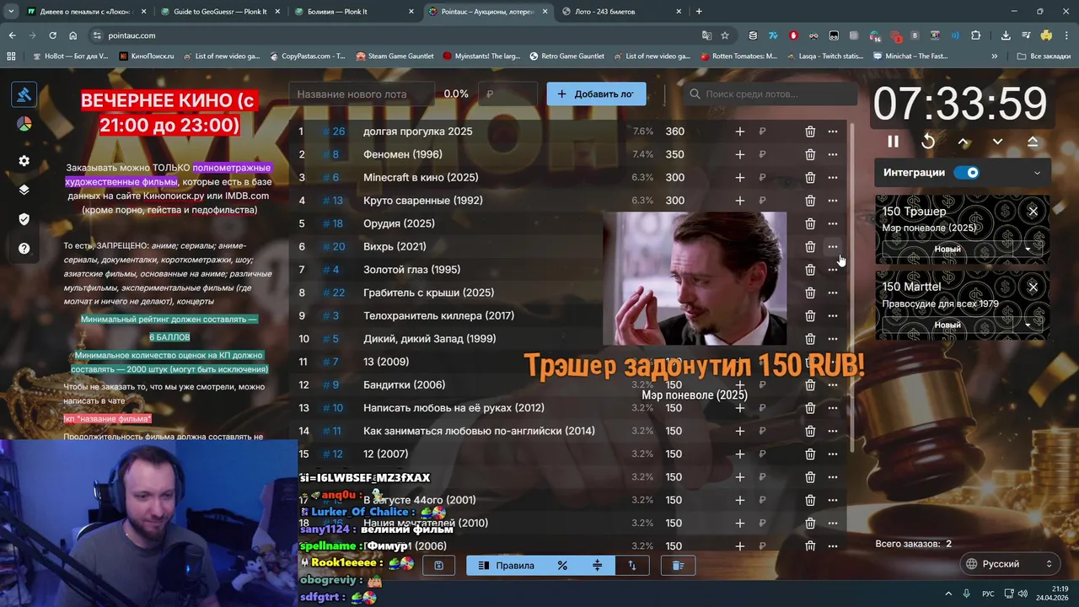This screenshot has width=1079, height=607.
Task: Open 'Rotten Tomatoes' bookmark
Action: (738, 56)
